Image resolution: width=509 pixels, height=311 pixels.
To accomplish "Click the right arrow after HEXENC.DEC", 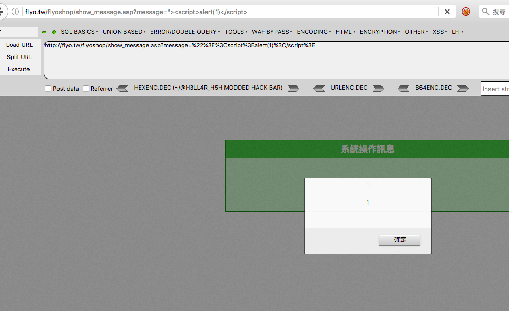I will coord(293,89).
